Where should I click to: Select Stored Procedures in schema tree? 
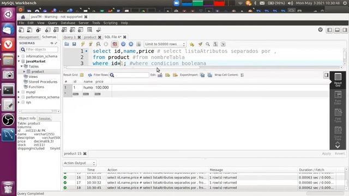[x=43, y=82]
